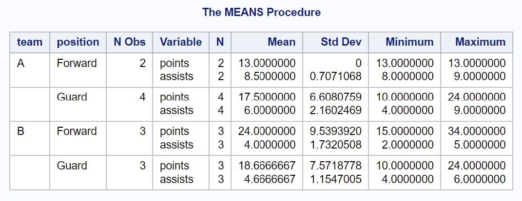Select maximum value 34.0000000
Image resolution: width=522 pixels, height=201 pixels.
coord(477,131)
